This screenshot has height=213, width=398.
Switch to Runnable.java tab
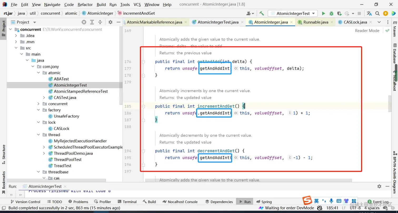click(x=315, y=22)
